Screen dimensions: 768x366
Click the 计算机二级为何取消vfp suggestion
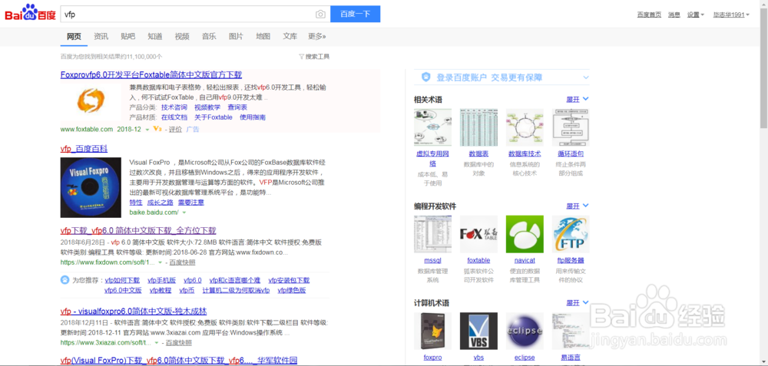pyautogui.click(x=236, y=290)
